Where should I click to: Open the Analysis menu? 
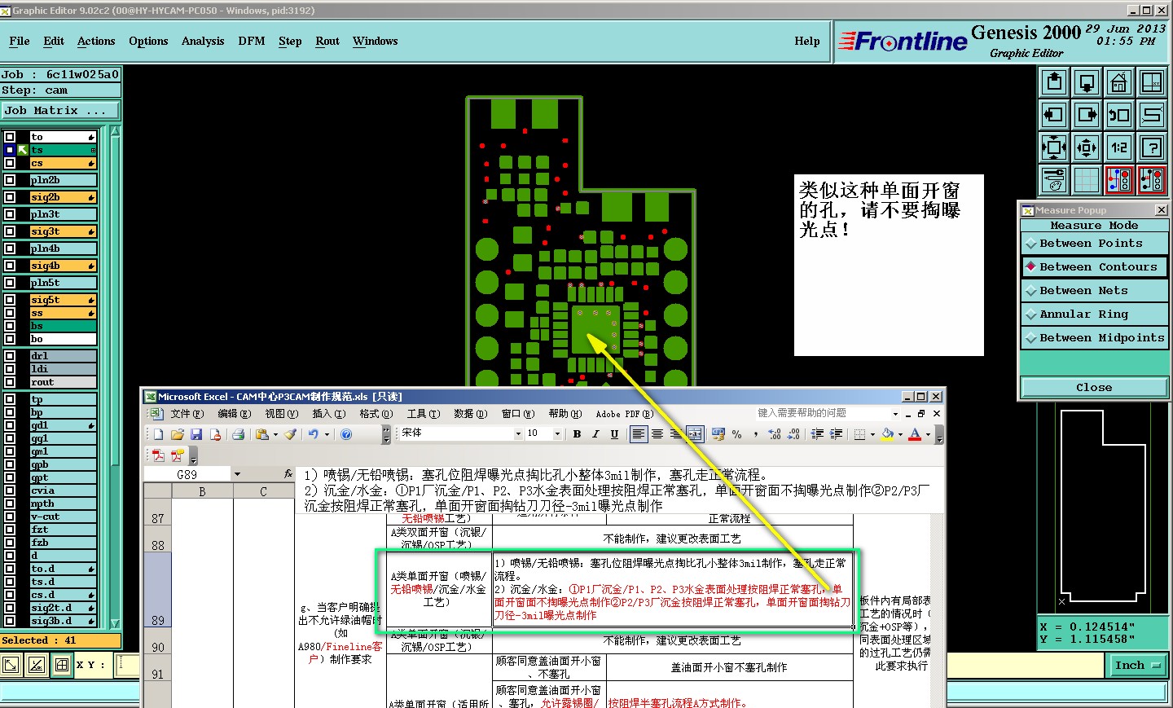click(x=203, y=41)
